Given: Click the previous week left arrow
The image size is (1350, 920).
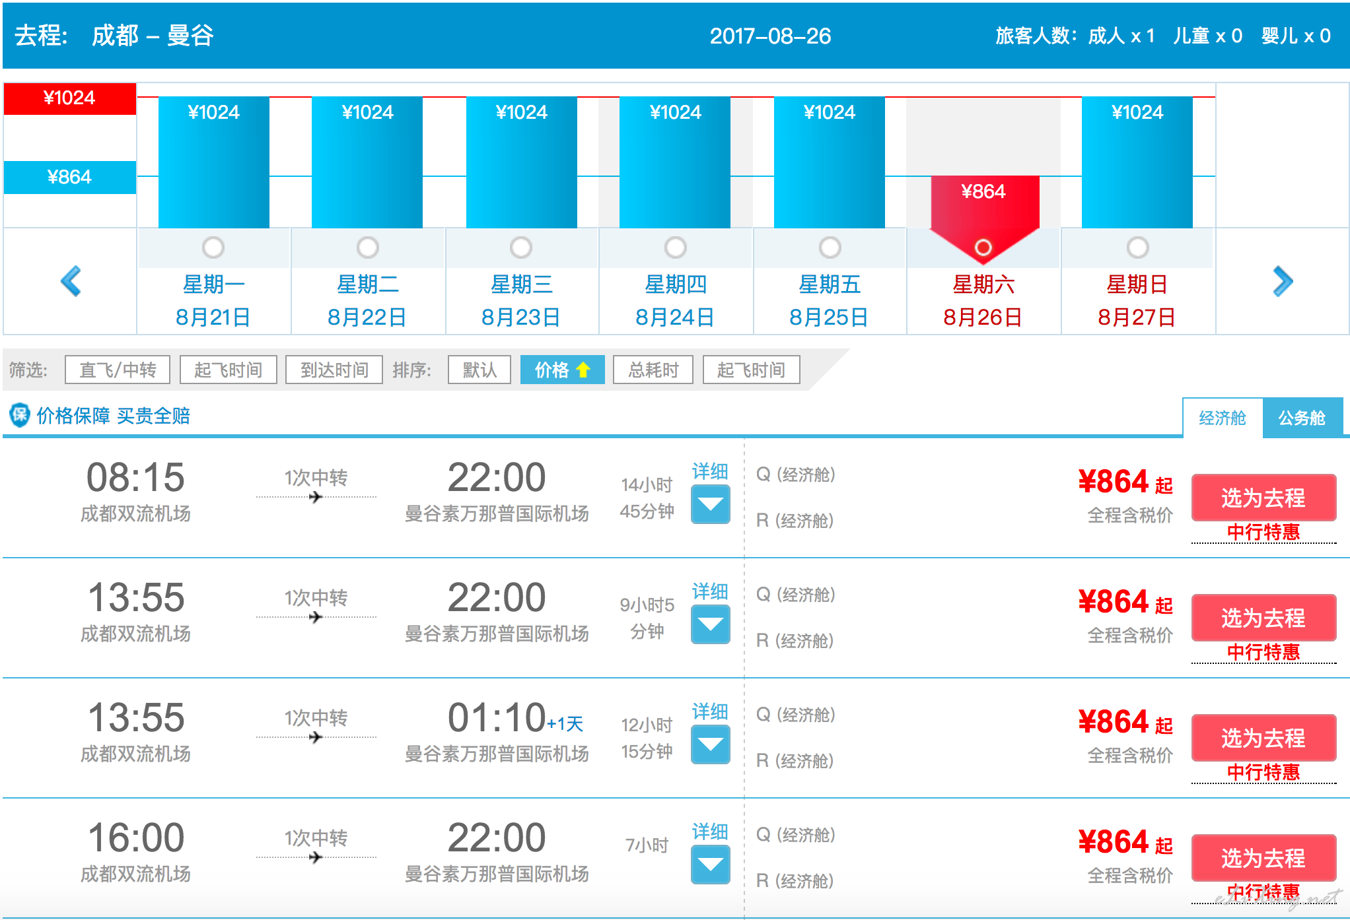Looking at the screenshot, I should tap(71, 281).
